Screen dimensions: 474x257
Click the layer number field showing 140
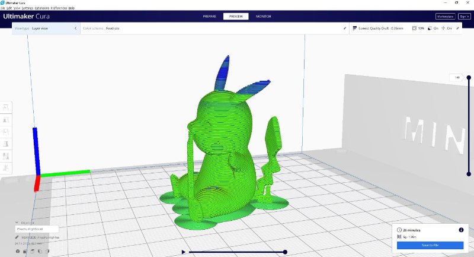(x=456, y=78)
